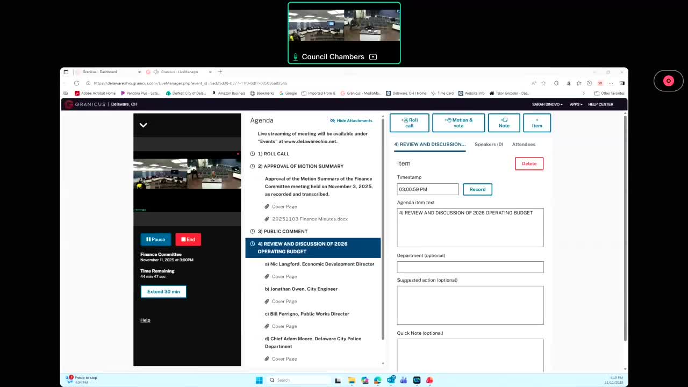Click the Department optional input field
The width and height of the screenshot is (688, 387).
click(470, 267)
